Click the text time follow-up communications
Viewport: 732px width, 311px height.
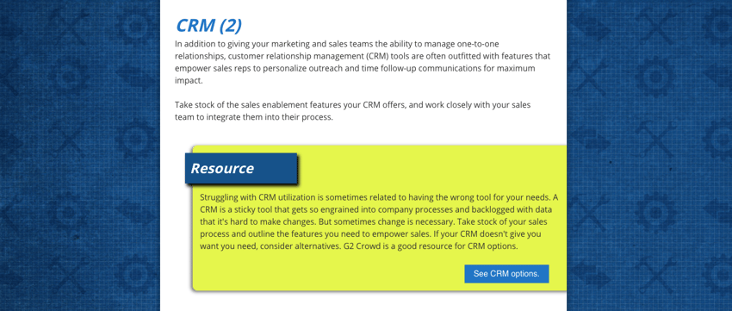420,69
